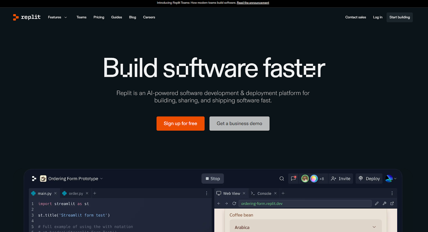Click the colorful gradient collaborator avatar
The width and height of the screenshot is (428, 232).
(x=314, y=179)
